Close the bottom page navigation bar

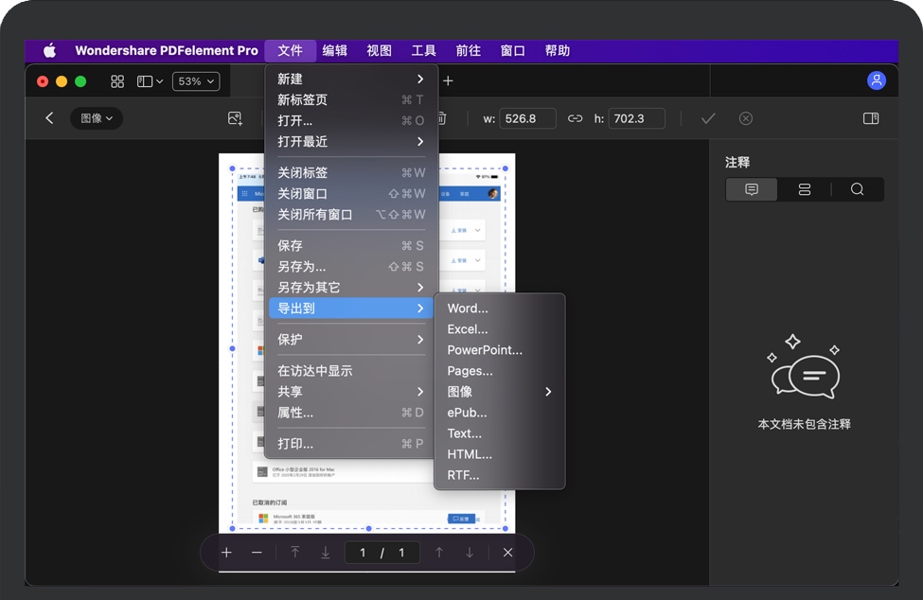pos(508,553)
